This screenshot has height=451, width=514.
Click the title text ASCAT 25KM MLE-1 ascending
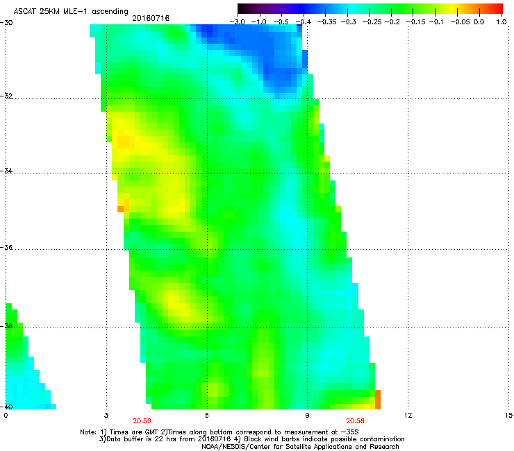click(71, 11)
